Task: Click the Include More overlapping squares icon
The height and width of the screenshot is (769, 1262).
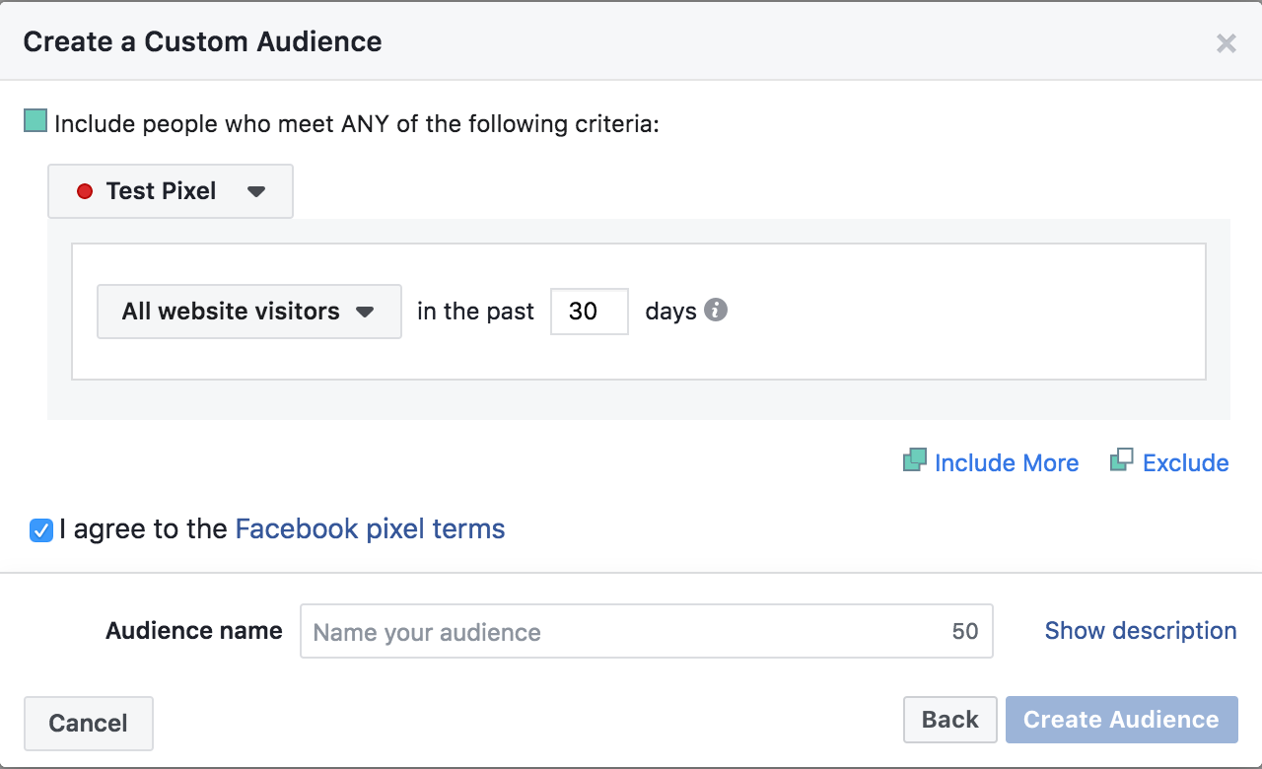Action: [x=915, y=460]
